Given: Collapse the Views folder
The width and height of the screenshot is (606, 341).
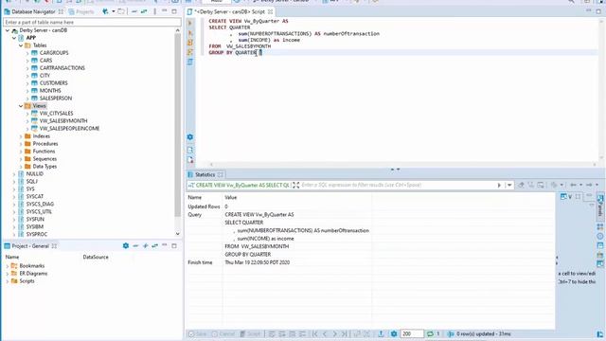Looking at the screenshot, I should click(21, 106).
